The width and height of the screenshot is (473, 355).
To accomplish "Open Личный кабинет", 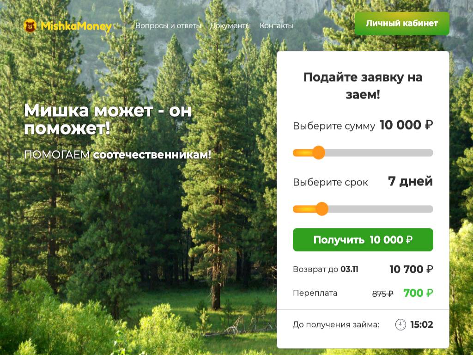I will (x=402, y=24).
